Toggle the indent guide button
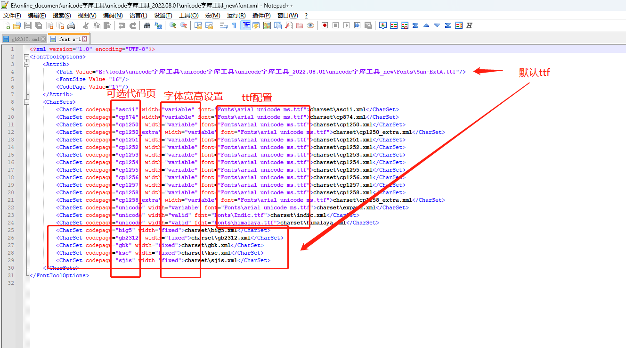The height and width of the screenshot is (348, 626). click(x=245, y=25)
